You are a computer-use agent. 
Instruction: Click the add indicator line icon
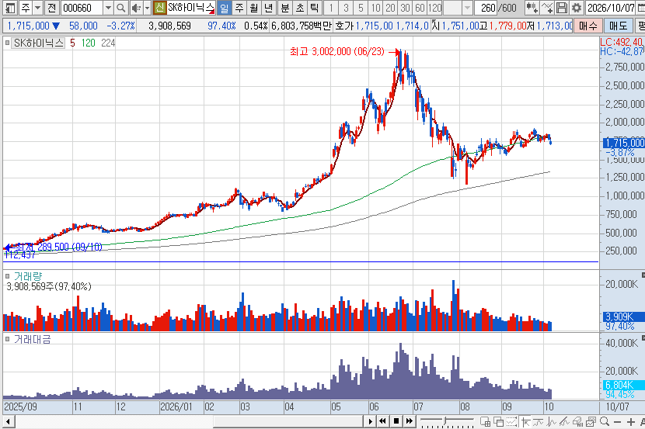(x=547, y=8)
